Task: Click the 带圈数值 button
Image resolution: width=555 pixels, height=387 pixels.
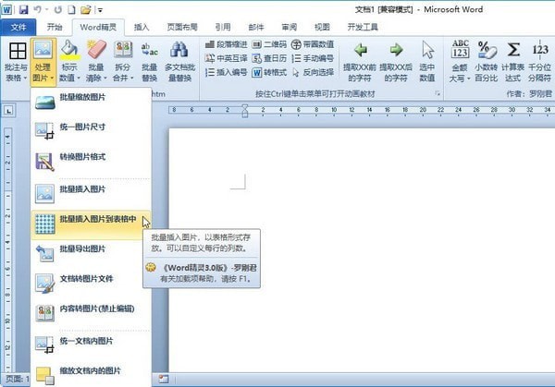Action: pyautogui.click(x=313, y=44)
